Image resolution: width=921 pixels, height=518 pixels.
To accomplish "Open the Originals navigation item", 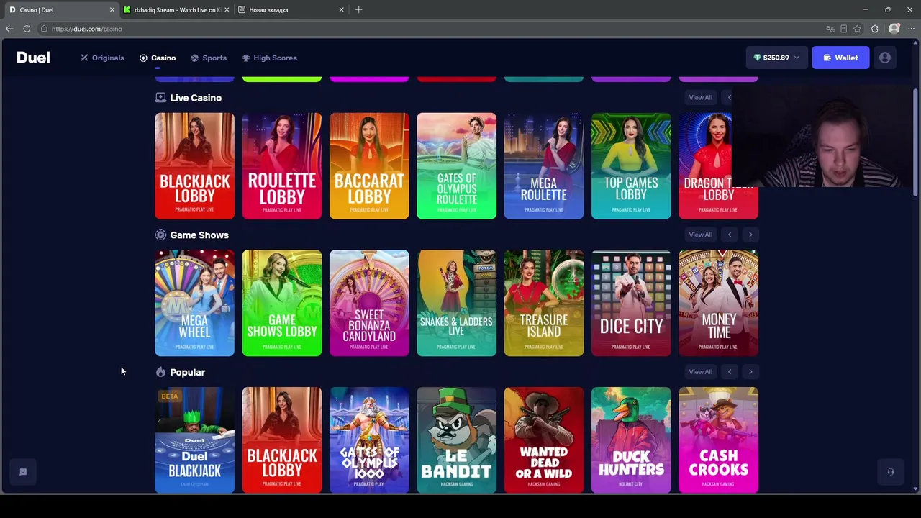I will [x=102, y=58].
